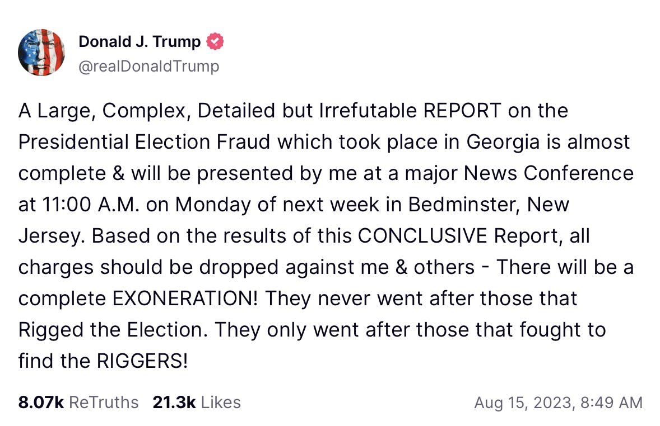The image size is (660, 426).
Task: Click the ReTruths label
Action: (104, 403)
